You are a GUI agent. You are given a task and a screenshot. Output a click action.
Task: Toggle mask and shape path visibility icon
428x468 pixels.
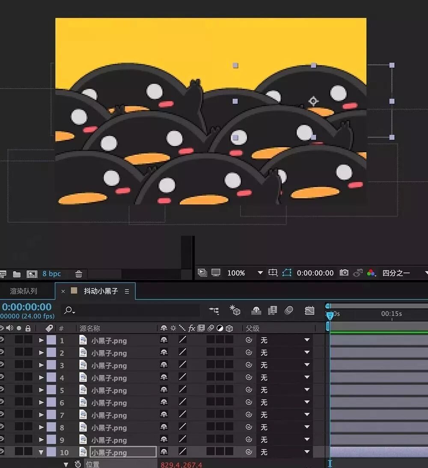pyautogui.click(x=287, y=273)
